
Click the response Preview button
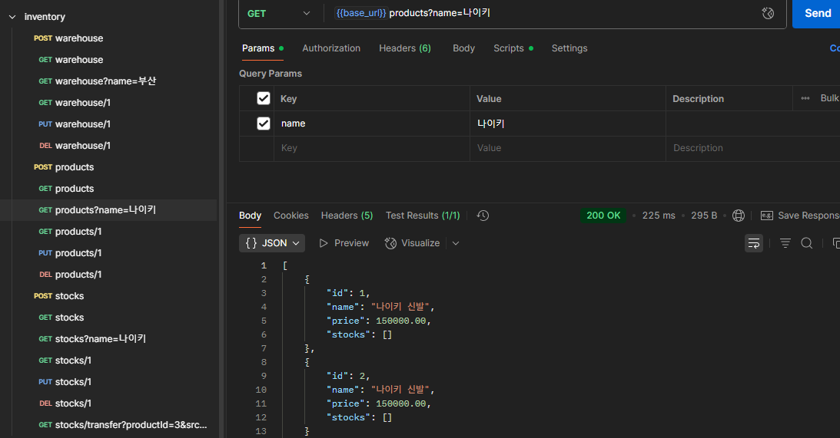pos(344,243)
